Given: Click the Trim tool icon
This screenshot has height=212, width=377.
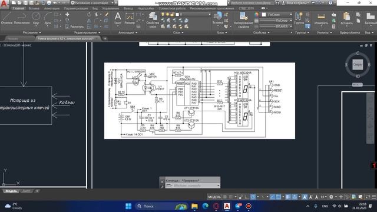Looking at the screenshot, I should 96,14.
